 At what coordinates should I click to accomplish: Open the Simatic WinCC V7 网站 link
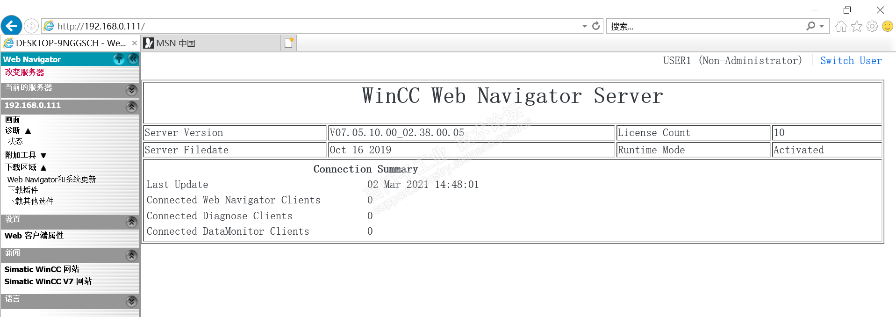48,281
